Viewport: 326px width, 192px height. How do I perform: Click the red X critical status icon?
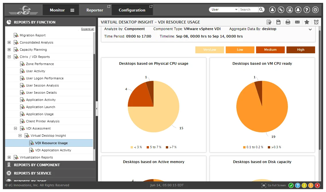pyautogui.click(x=317, y=185)
